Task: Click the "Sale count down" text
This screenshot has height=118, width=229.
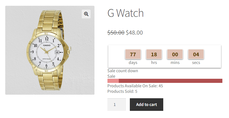Action: 123,71
